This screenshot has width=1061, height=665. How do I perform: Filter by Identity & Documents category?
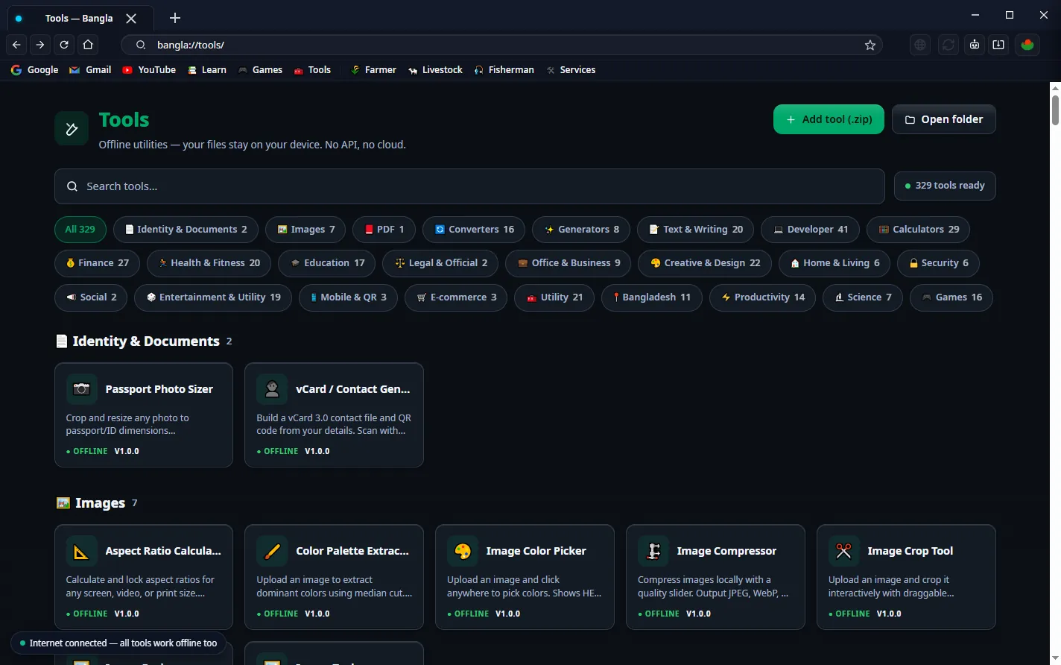(186, 230)
